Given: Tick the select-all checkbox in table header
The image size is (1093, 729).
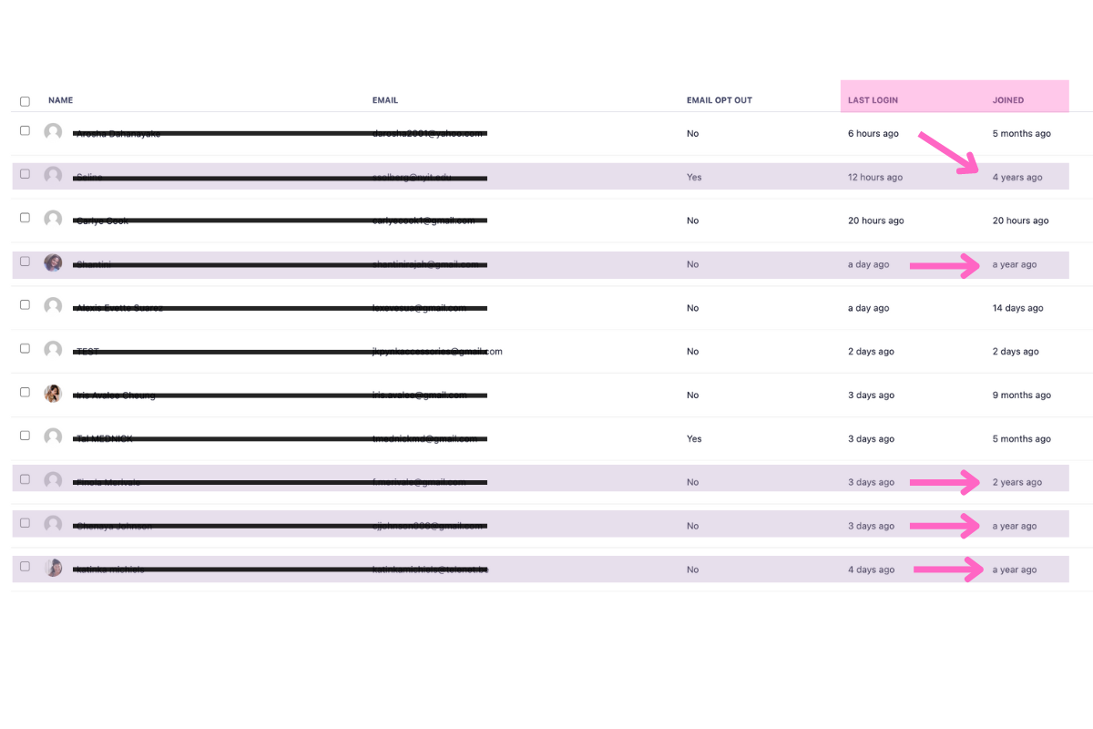Looking at the screenshot, I should coord(25,101).
